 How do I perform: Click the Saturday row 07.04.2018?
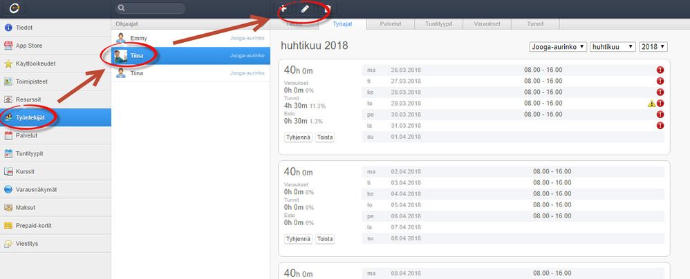click(513, 227)
